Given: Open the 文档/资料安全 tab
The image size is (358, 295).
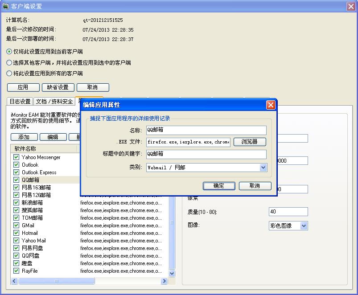Looking at the screenshot, I should [x=54, y=102].
